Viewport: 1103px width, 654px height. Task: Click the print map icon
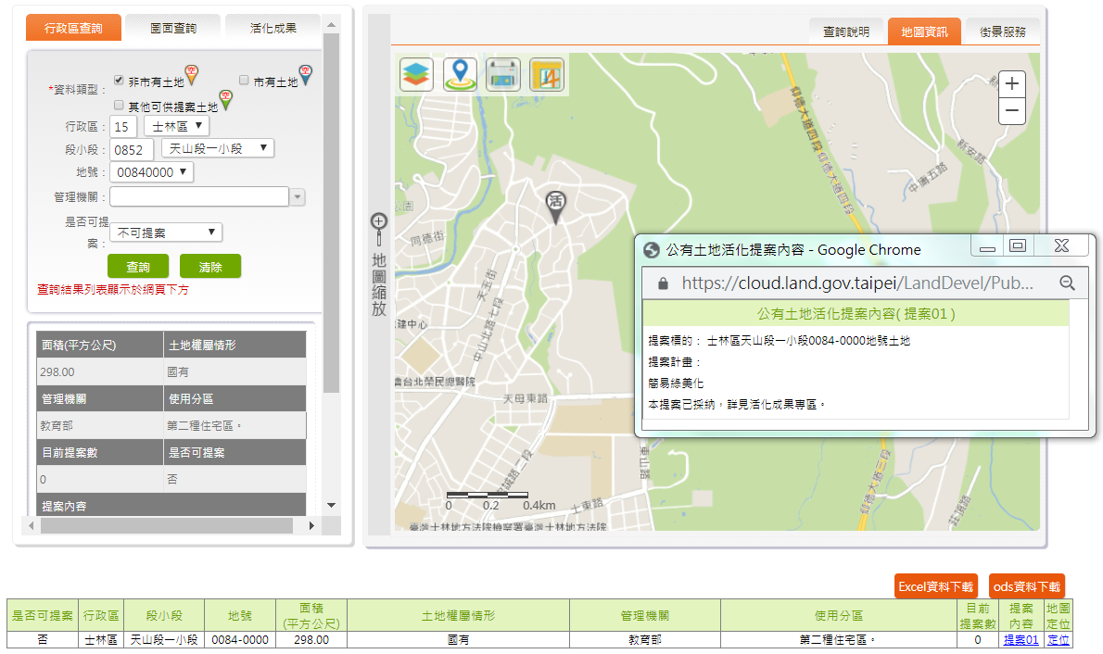(503, 75)
